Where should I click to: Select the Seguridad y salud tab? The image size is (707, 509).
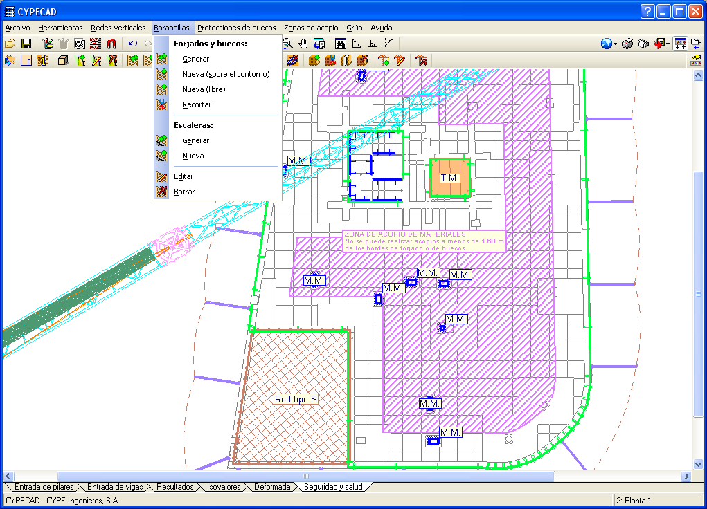333,487
